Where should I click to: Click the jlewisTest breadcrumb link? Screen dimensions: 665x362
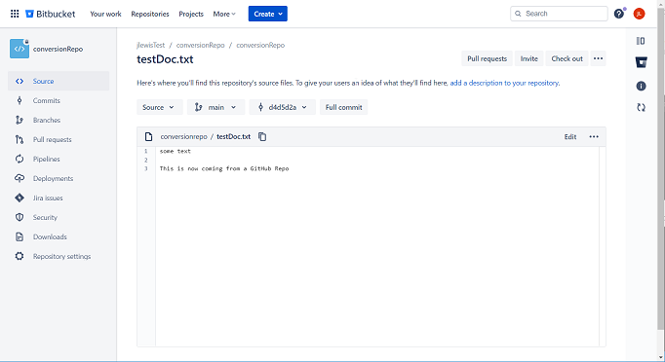pos(150,45)
